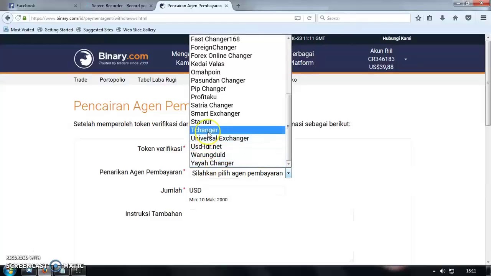
Task: Open Firefox from the taskbar
Action: tap(45, 271)
